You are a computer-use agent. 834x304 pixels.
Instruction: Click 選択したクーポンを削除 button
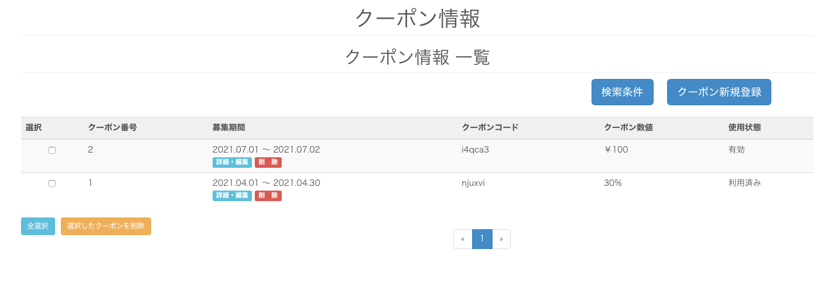[106, 226]
